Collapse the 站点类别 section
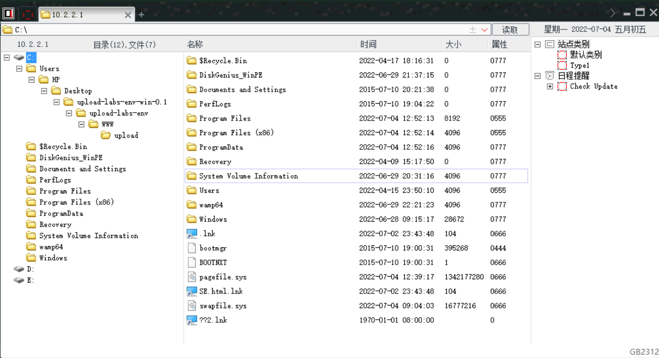This screenshot has width=659, height=358. point(537,45)
